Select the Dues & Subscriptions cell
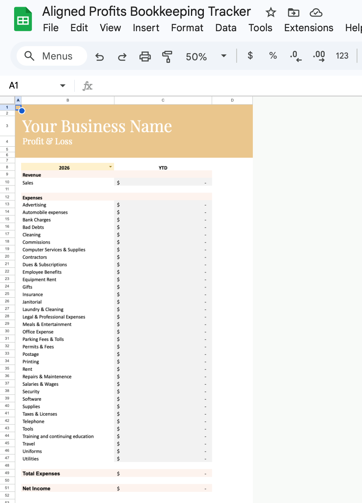Image resolution: width=362 pixels, height=503 pixels. point(68,265)
